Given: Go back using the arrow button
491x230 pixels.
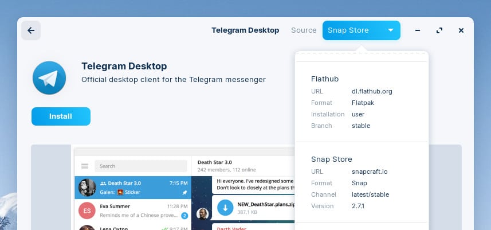Looking at the screenshot, I should (31, 30).
